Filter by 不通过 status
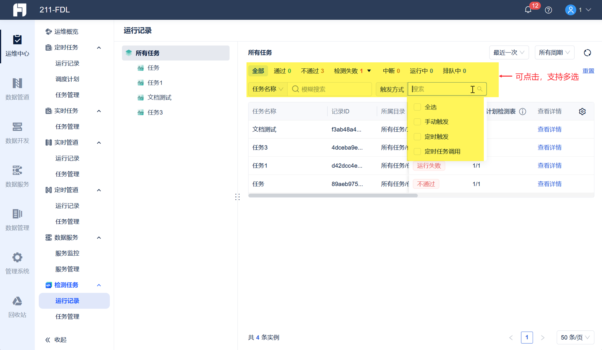The width and height of the screenshot is (602, 350). 312,71
